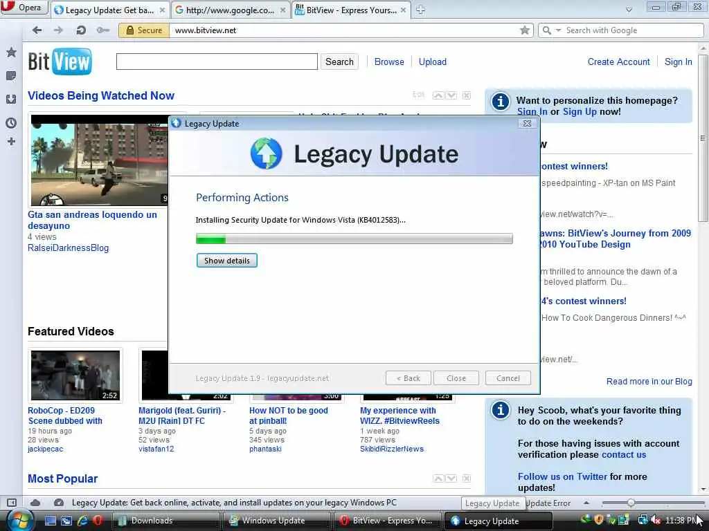Toggle Opera Turbo speedometer icon
The width and height of the screenshot is (709, 531).
[58, 503]
